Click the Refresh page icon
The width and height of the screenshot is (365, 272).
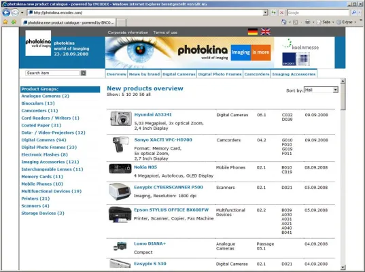pyautogui.click(x=273, y=12)
